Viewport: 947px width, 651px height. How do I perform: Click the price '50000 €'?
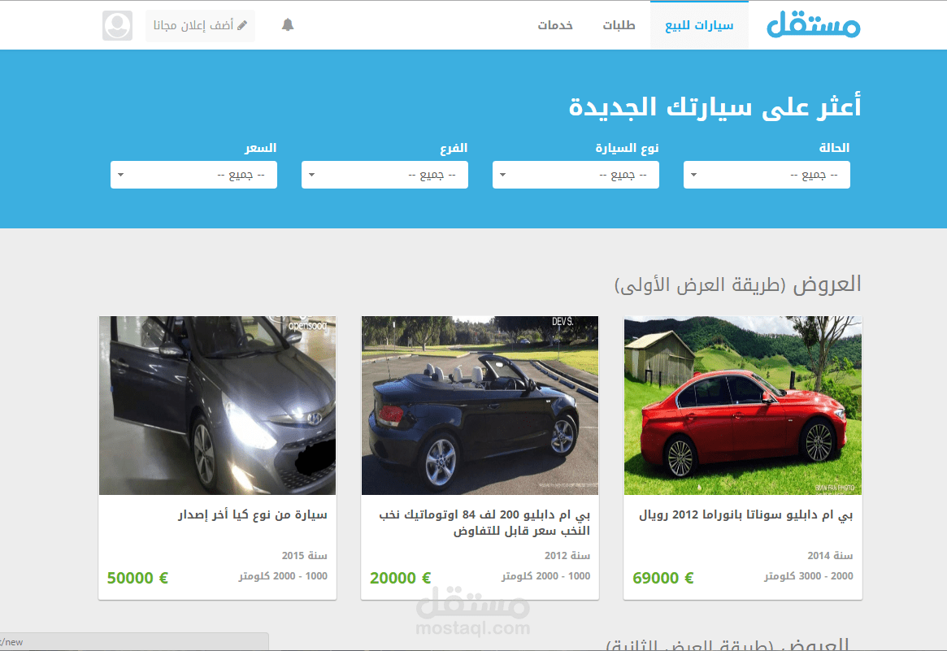point(137,578)
